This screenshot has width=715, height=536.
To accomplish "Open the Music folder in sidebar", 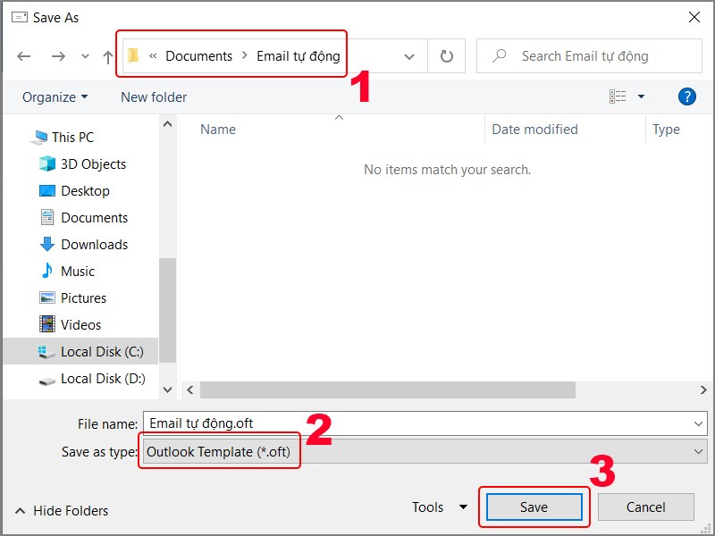I will click(77, 272).
